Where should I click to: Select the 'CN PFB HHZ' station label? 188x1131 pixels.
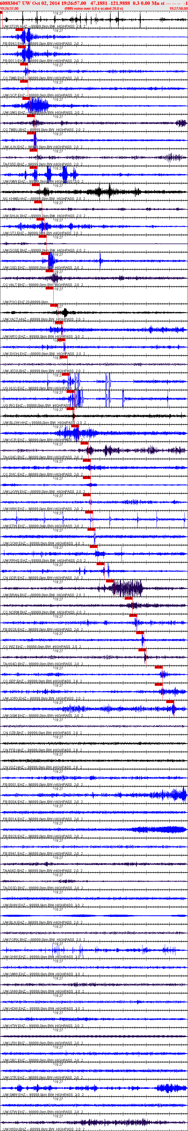click(x=14, y=750)
